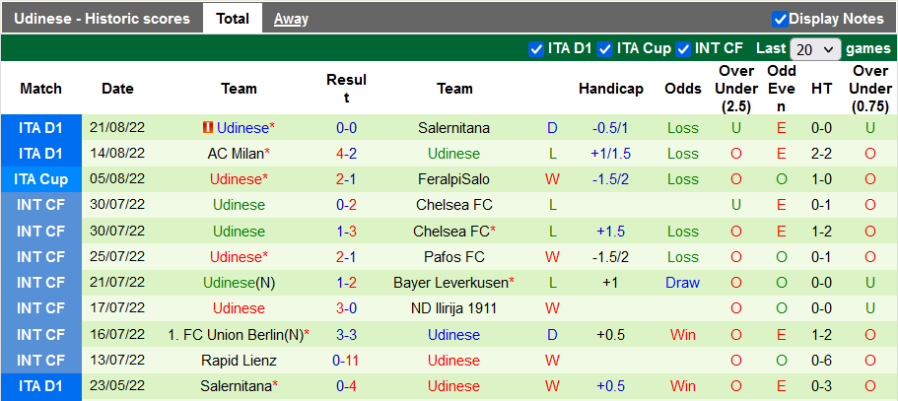Screen dimensions: 898x401
Task: Click the ND Ilirija 1911 team link
Action: (x=453, y=308)
